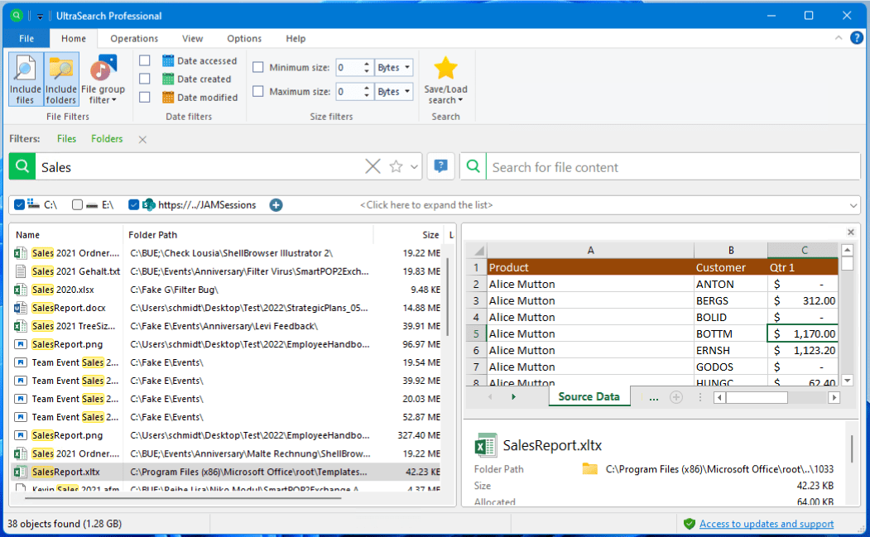Screen dimensions: 870x537
Task: Click the folder icon beside Folder Path
Action: (590, 469)
